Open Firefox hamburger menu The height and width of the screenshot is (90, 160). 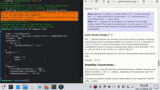(x=157, y=1)
